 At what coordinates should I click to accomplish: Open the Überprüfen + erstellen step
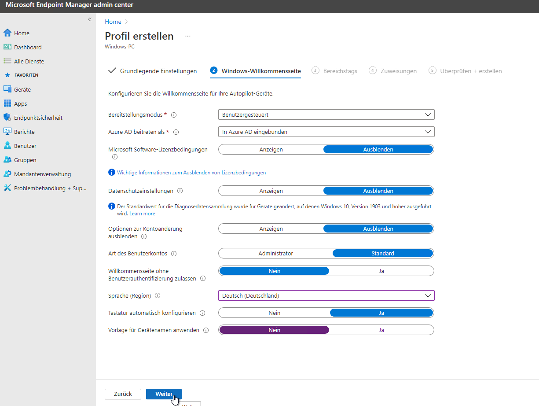(x=465, y=71)
